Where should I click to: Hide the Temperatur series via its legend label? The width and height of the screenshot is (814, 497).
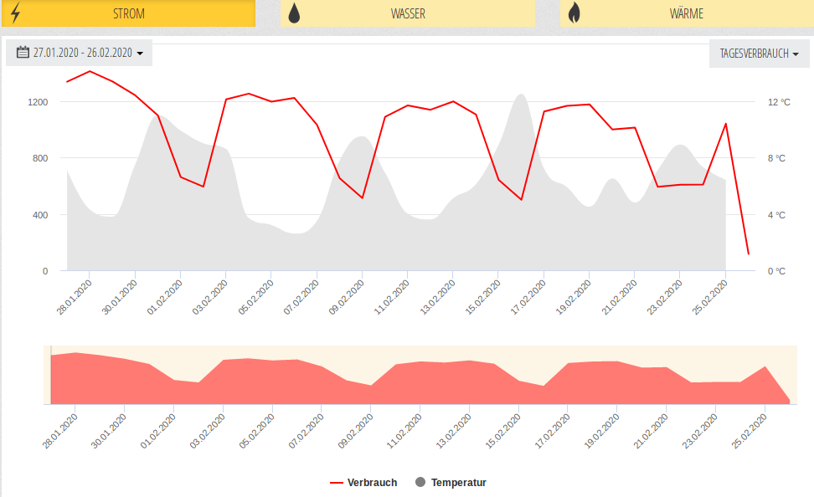[458, 483]
